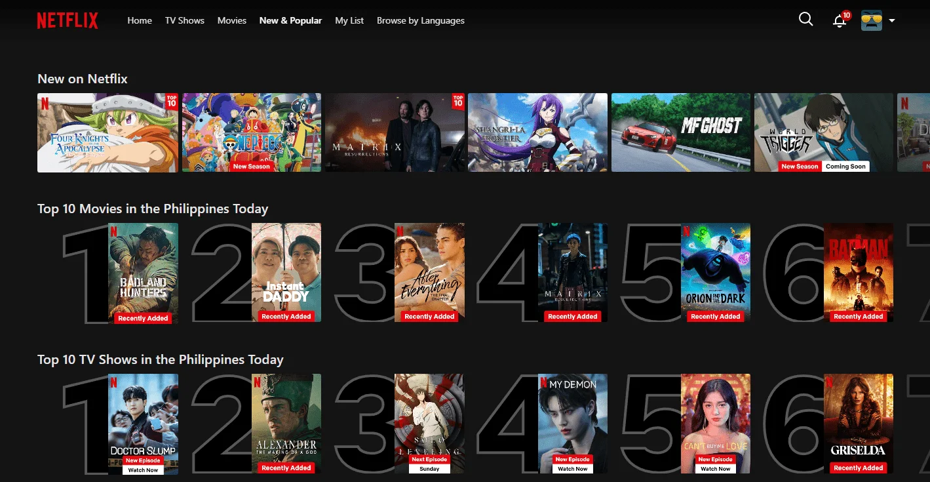
Task: Open Alexander: The Making of a God poster
Action: (286, 424)
